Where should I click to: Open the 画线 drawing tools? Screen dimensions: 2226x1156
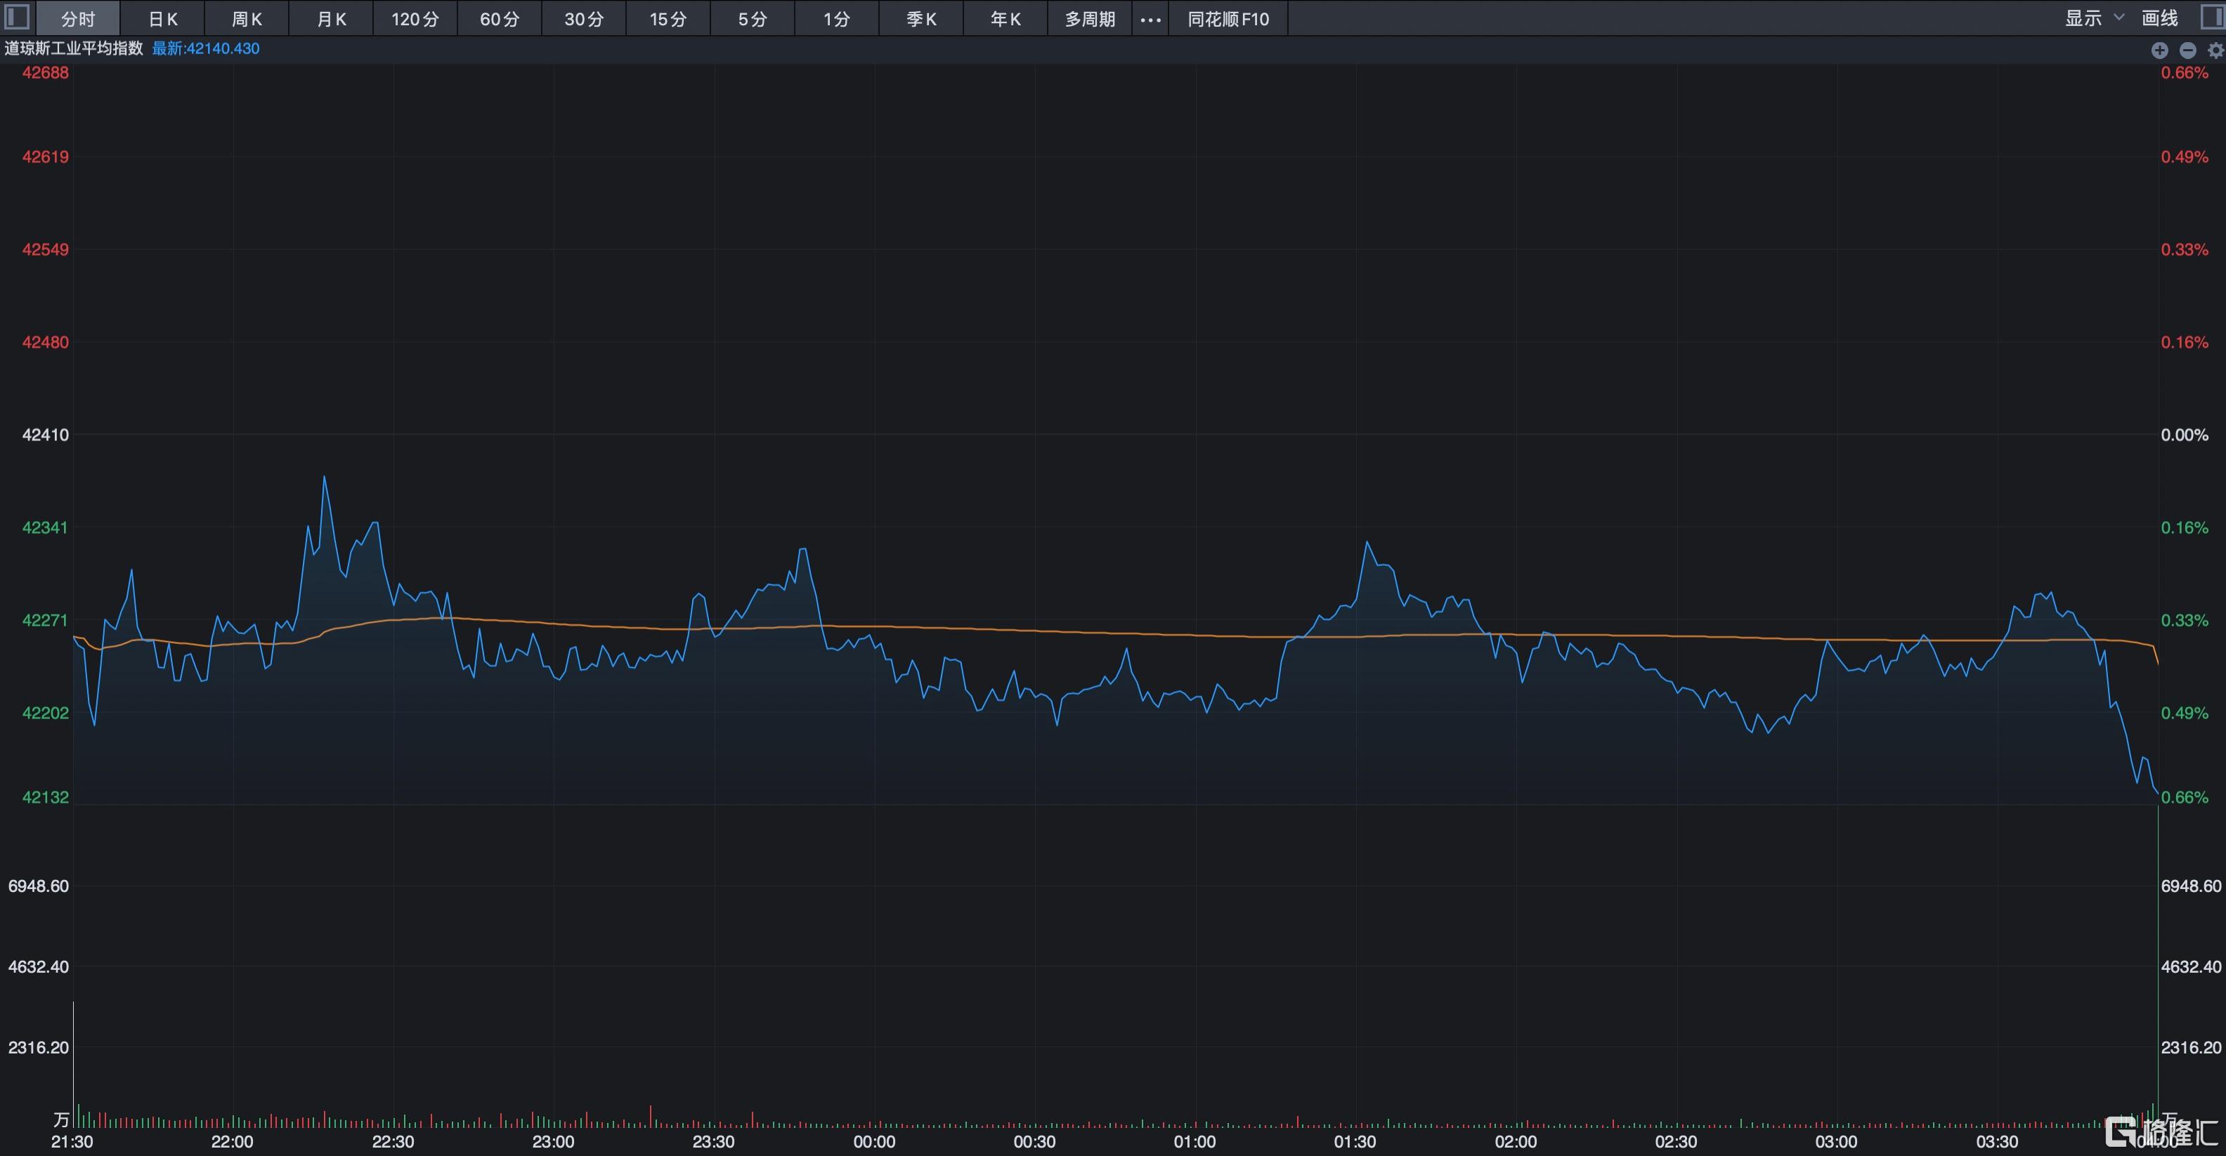coord(2159,18)
